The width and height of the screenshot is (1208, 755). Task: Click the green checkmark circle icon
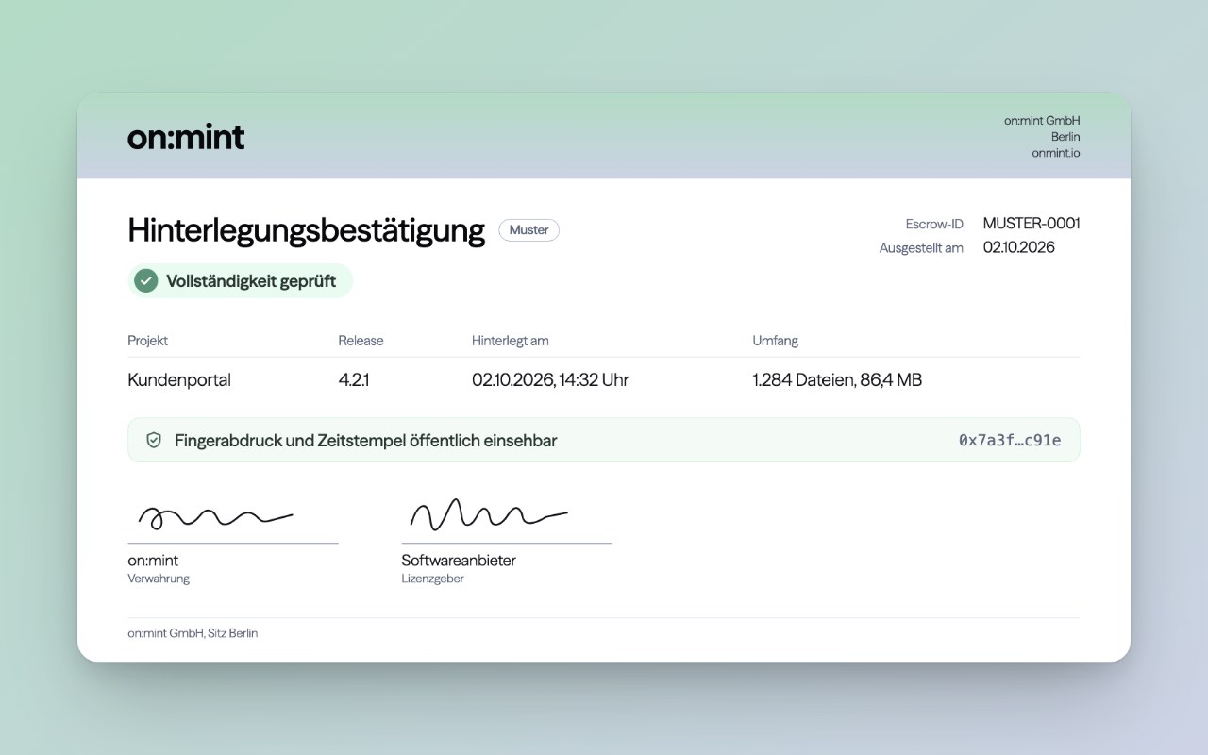point(145,280)
